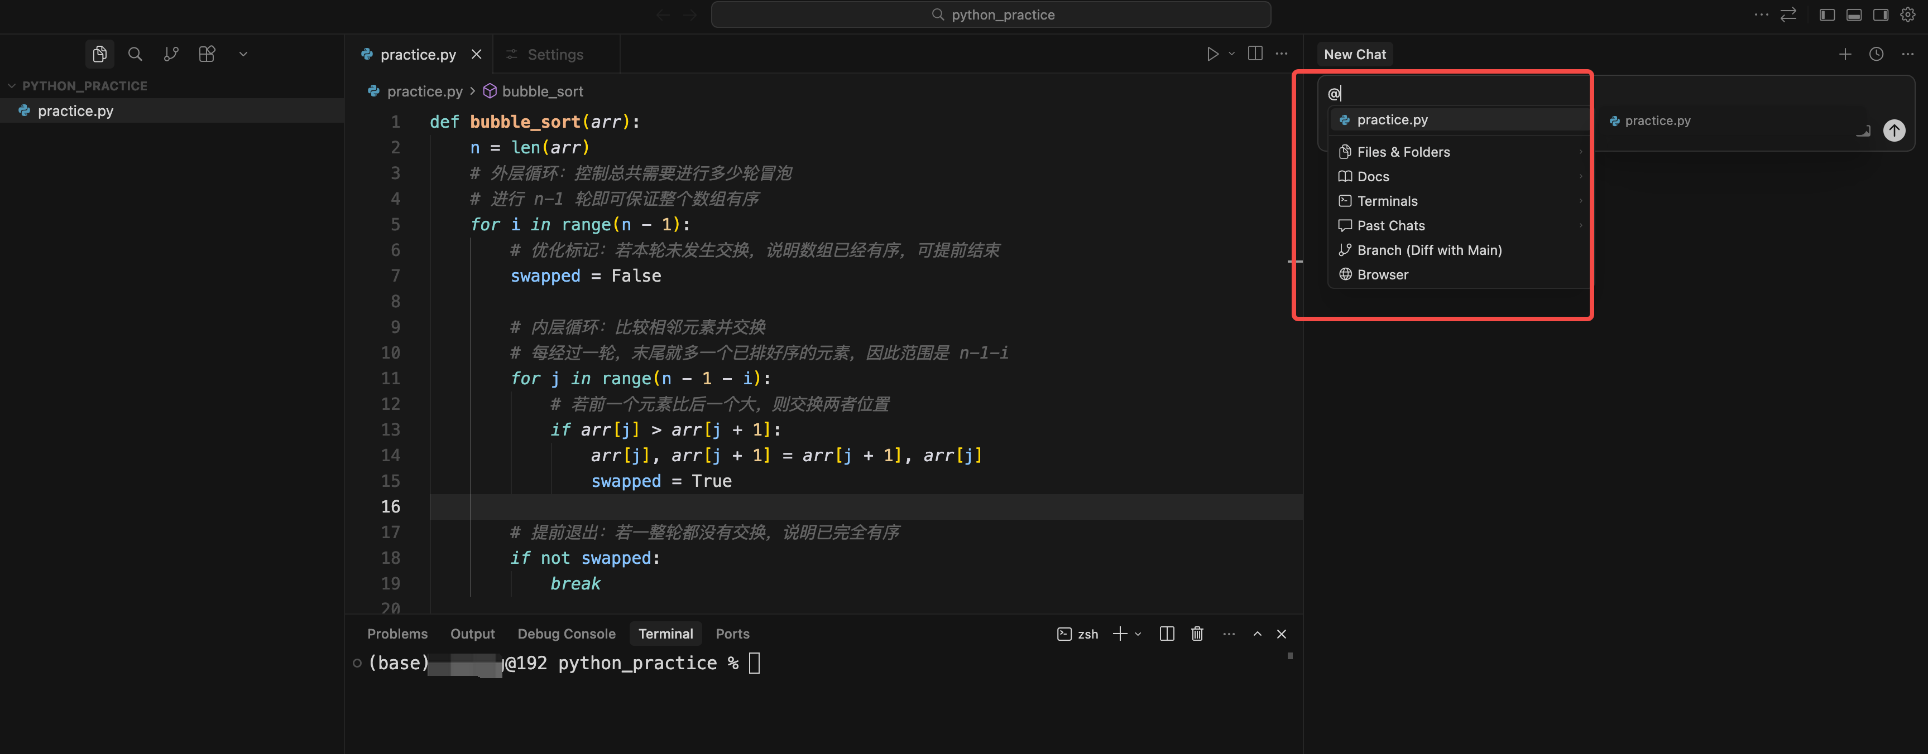Split the editor to the right
Screen dimensions: 1928x754
click(1255, 54)
